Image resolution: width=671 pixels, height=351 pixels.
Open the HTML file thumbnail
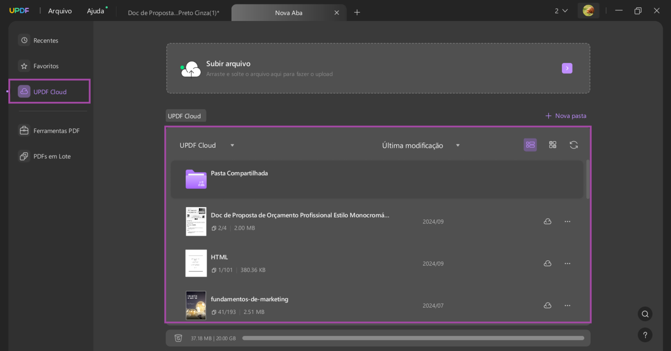[x=196, y=263]
